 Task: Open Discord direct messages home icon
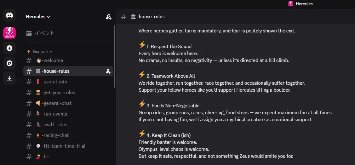point(9,15)
